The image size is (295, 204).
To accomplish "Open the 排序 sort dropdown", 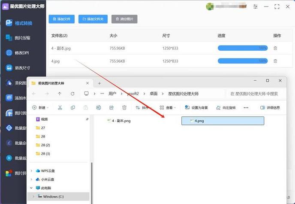I will pyautogui.click(x=144, y=107).
